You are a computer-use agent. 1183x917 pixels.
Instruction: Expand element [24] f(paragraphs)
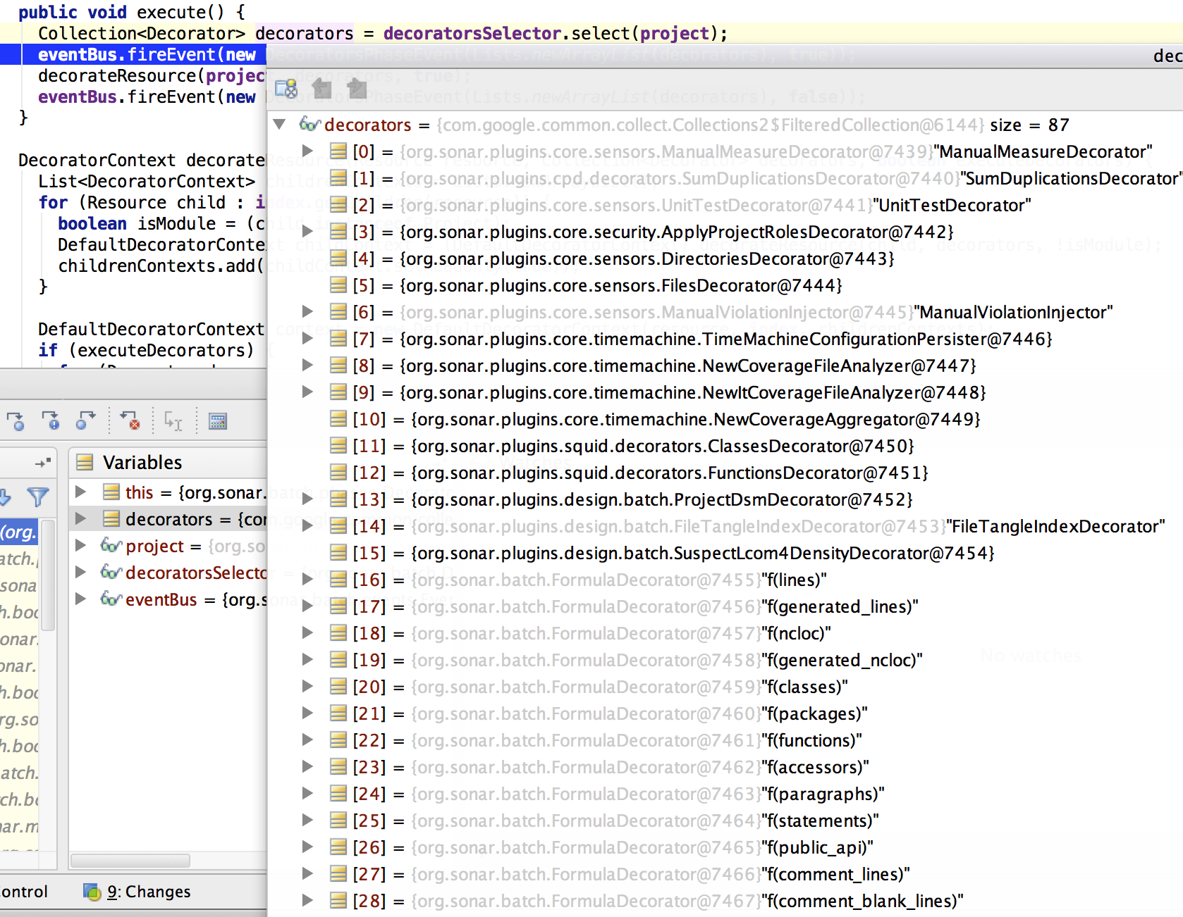point(307,794)
